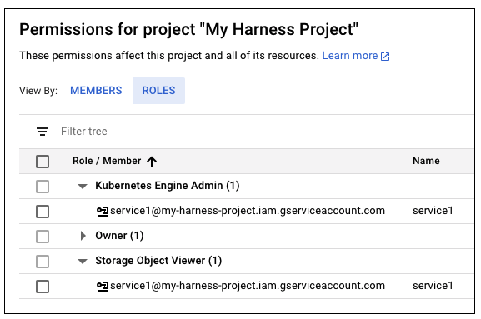Viewport: 481px width, 319px height.
Task: Switch to the MEMBERS view
Action: click(x=96, y=91)
